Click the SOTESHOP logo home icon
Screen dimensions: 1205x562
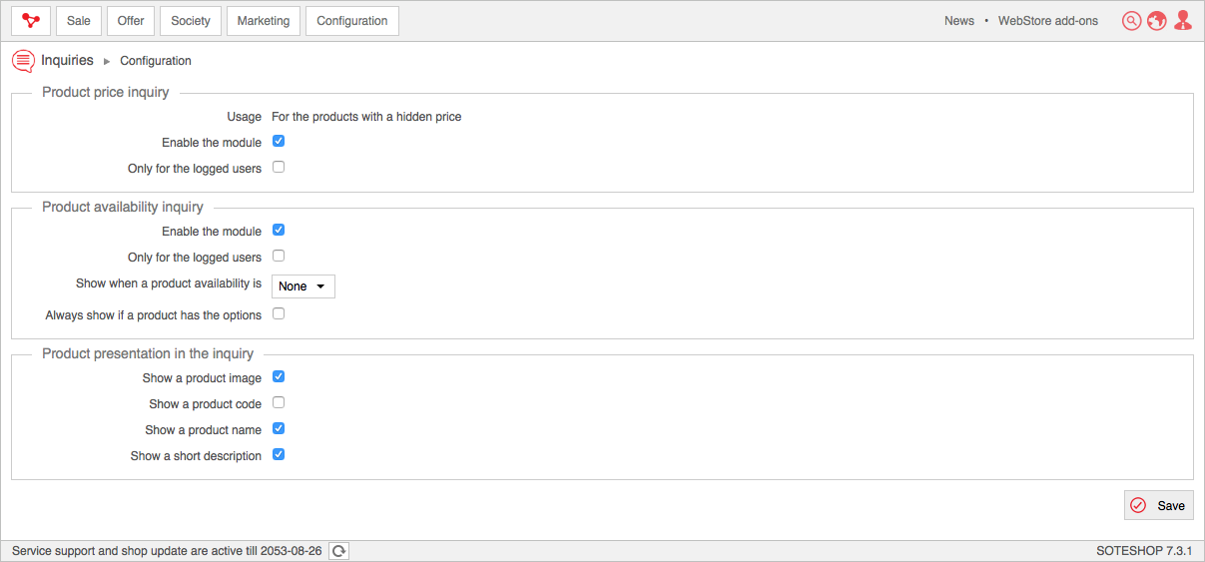31,21
